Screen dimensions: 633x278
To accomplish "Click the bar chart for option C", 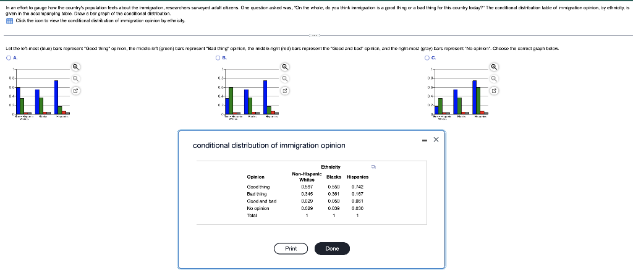I will click(459, 94).
